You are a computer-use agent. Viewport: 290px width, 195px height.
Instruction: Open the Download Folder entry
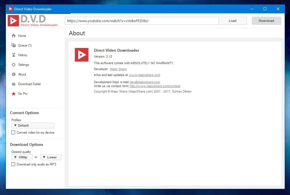click(x=30, y=84)
